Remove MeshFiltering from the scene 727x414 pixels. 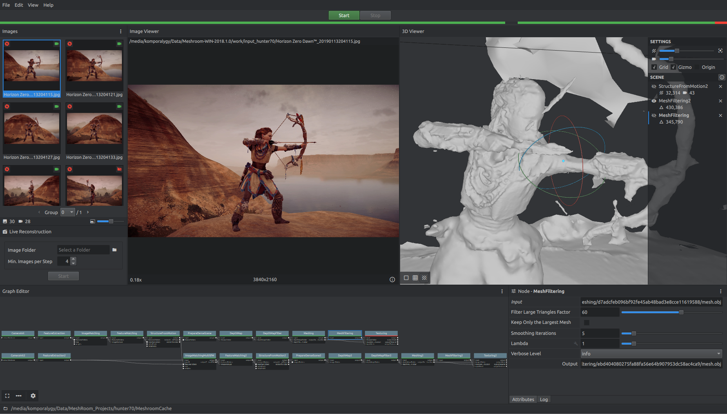[x=720, y=115]
